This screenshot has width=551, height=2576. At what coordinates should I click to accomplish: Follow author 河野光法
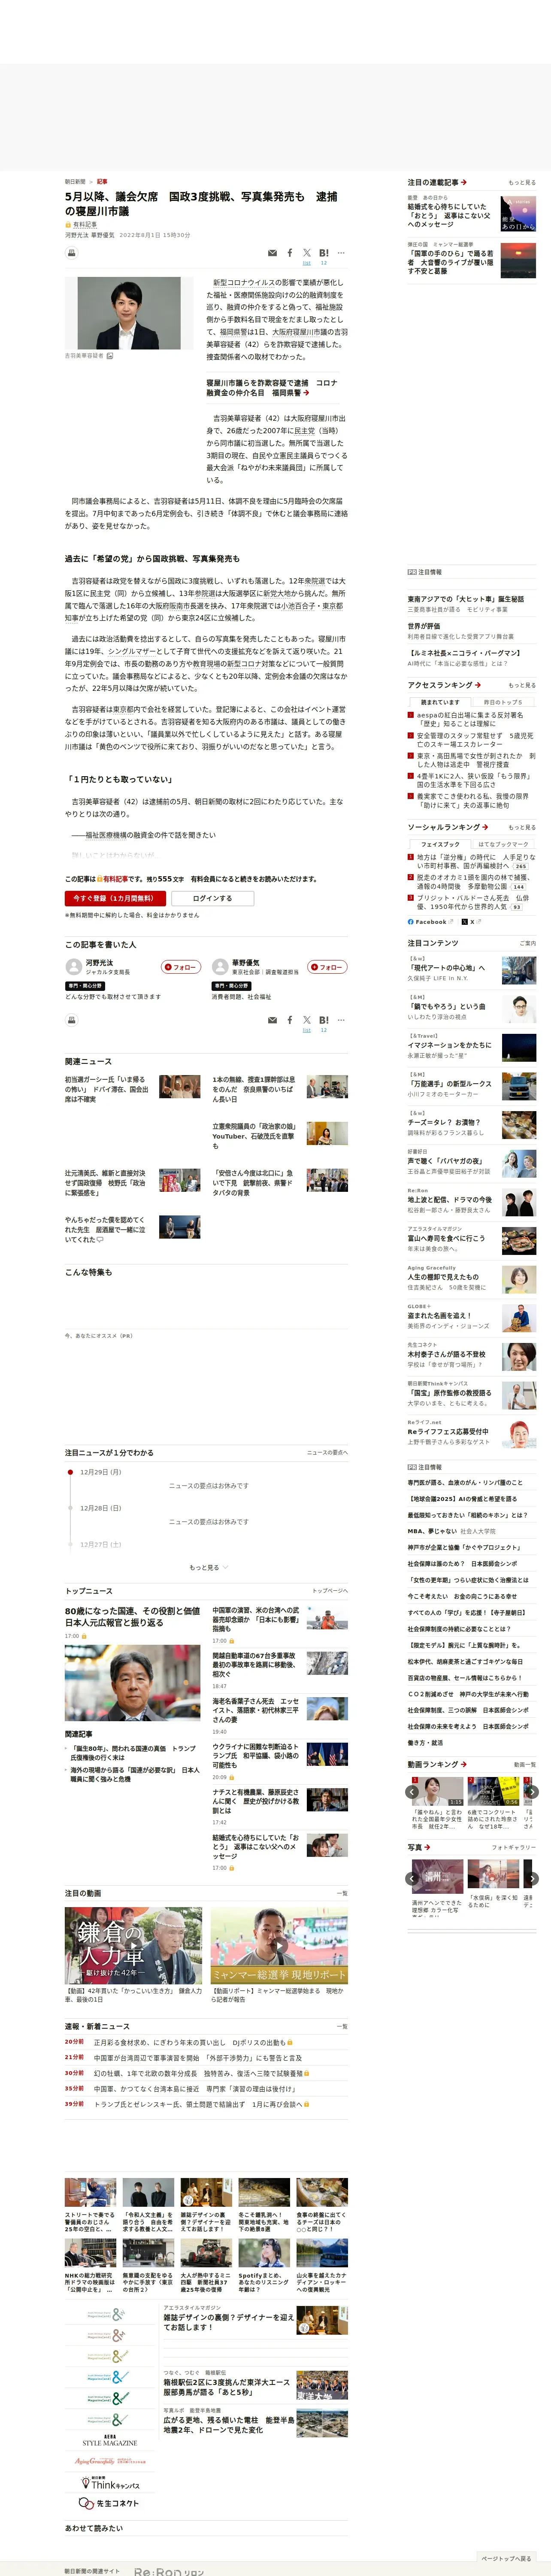pos(181,967)
